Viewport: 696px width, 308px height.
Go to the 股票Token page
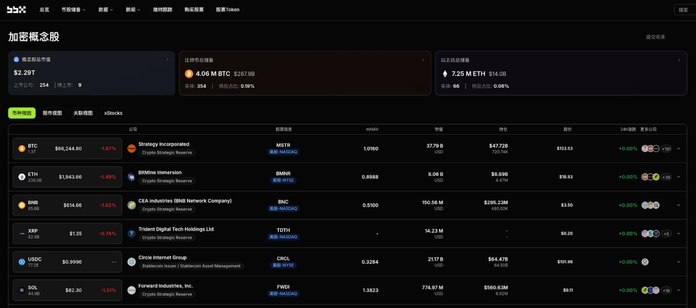pyautogui.click(x=228, y=9)
